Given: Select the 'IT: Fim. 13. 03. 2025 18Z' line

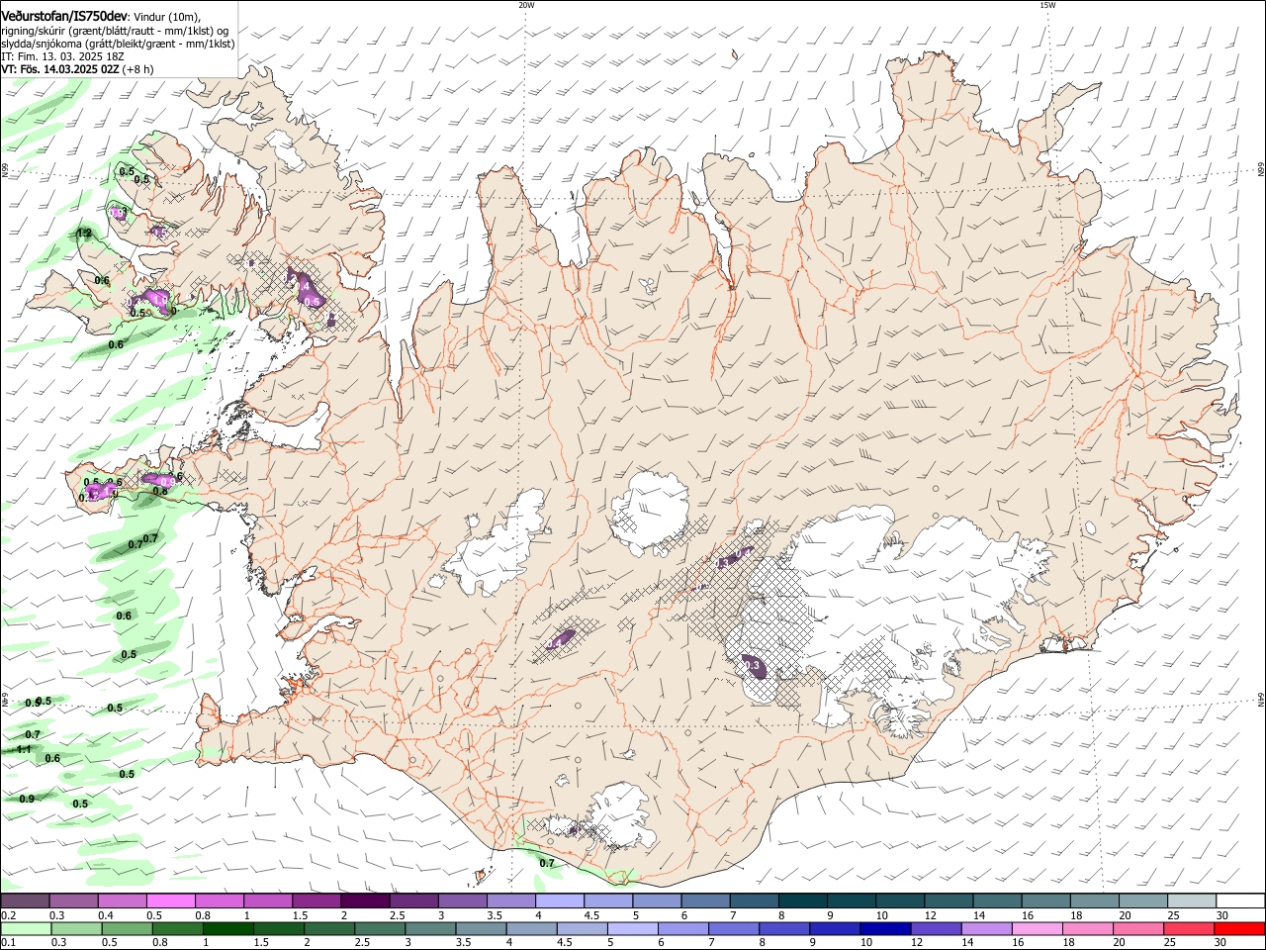Looking at the screenshot, I should [x=61, y=57].
